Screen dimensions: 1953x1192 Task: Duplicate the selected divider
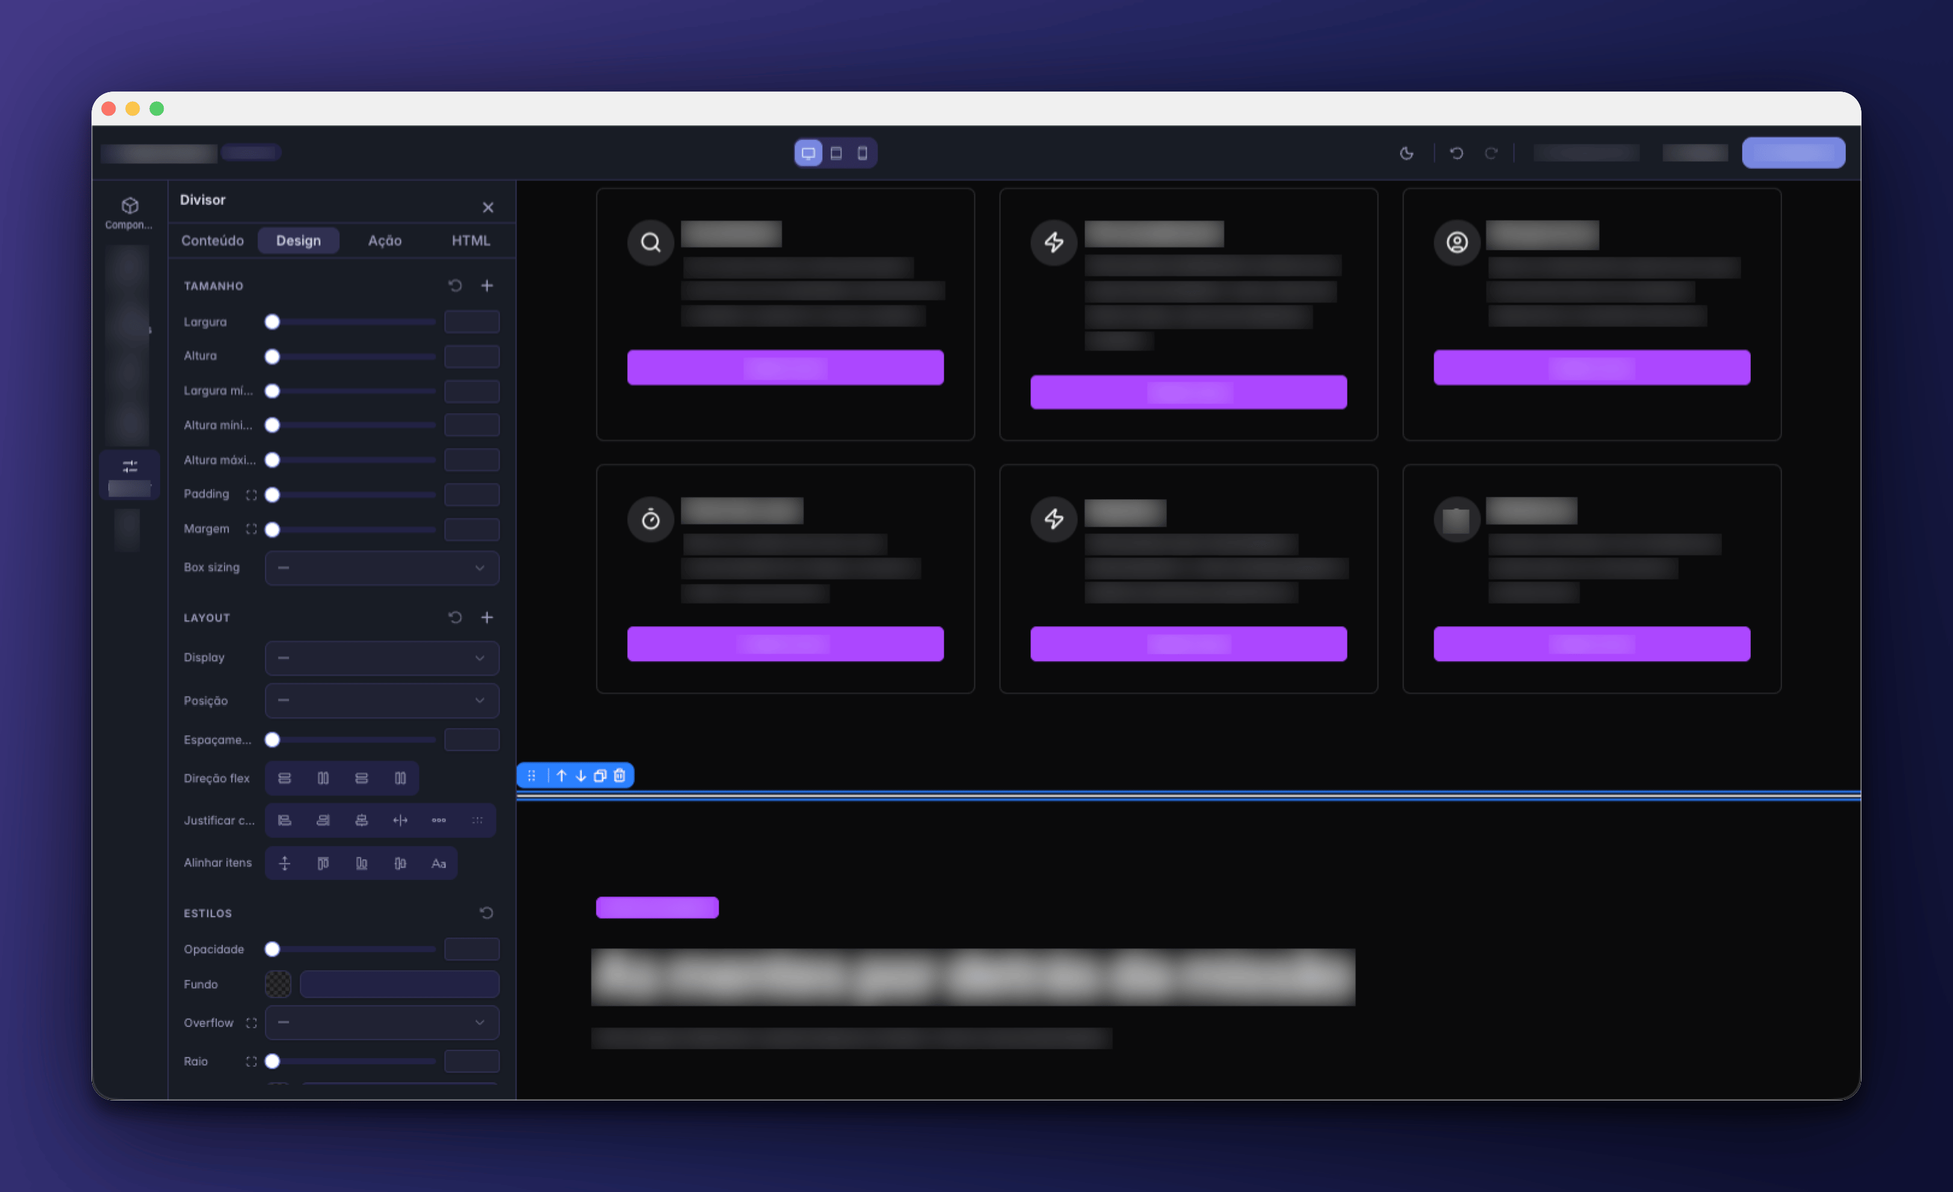click(600, 775)
